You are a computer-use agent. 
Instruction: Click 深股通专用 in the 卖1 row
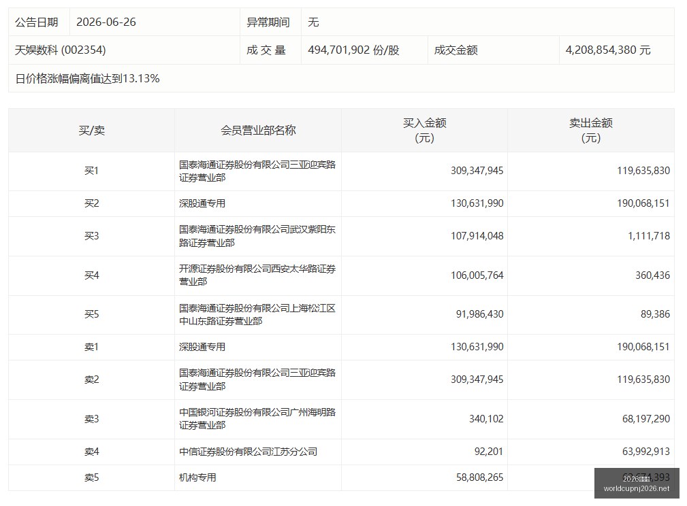[202, 347]
